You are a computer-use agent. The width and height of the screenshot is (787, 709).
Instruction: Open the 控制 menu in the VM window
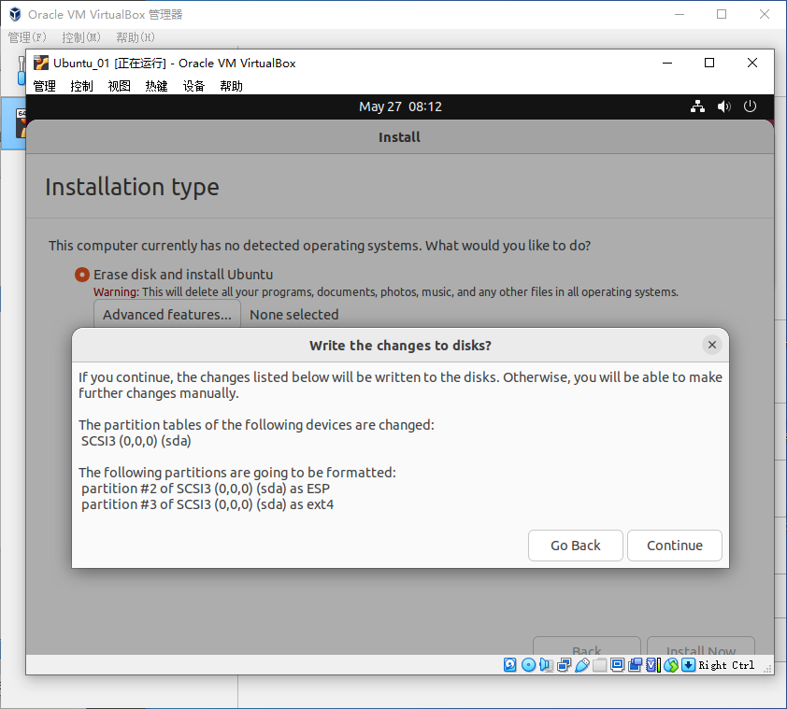[x=82, y=86]
